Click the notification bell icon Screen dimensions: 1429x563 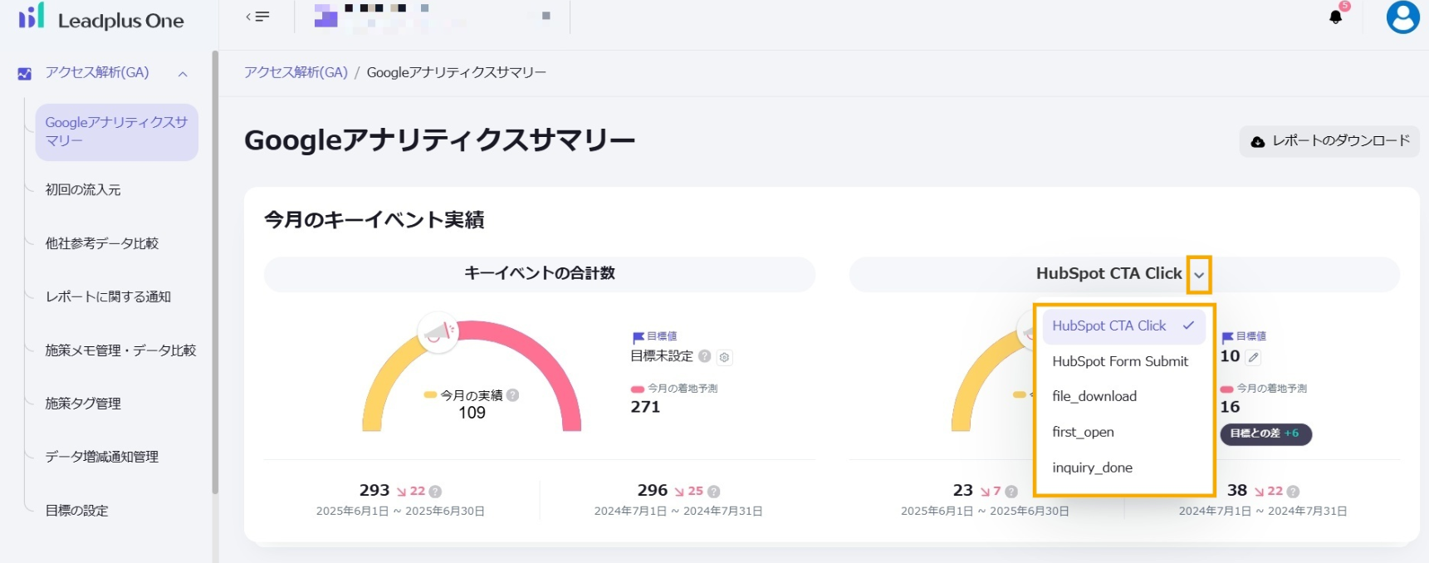tap(1335, 17)
